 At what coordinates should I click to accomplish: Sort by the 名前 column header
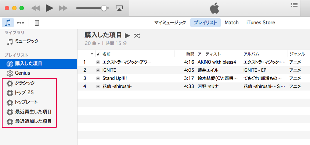click(x=107, y=54)
